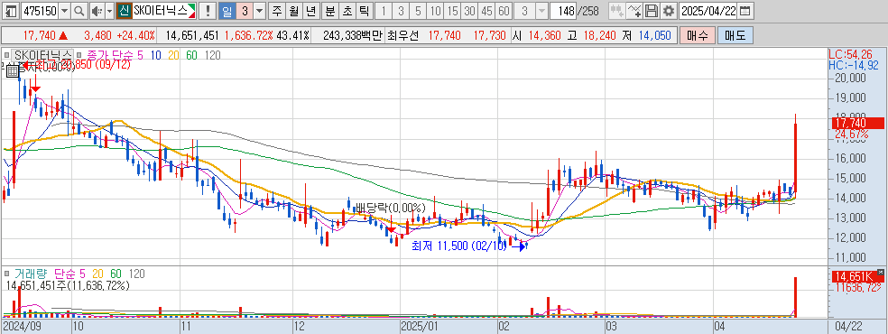Click the red volume tag 14,651K

pos(857,277)
